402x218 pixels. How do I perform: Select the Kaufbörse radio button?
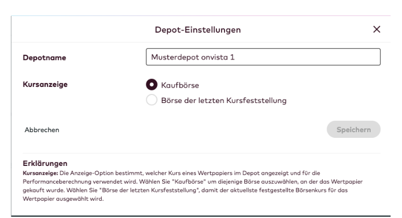point(151,85)
